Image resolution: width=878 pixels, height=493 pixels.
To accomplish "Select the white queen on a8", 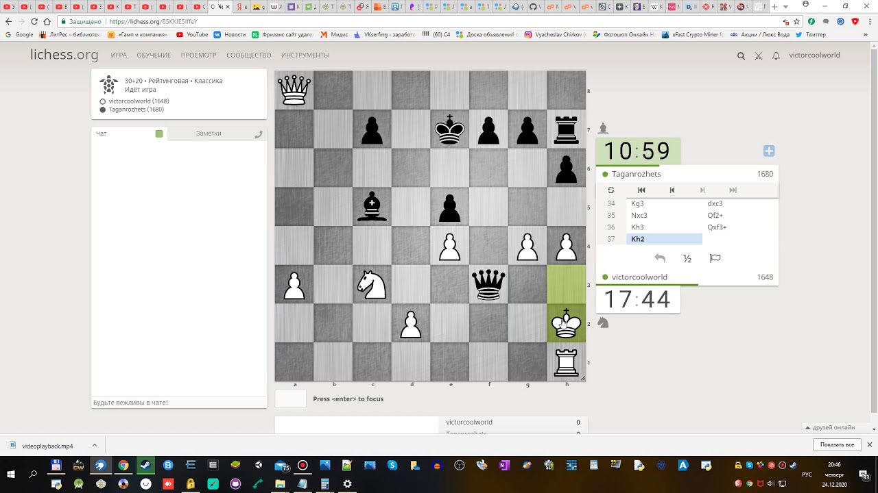I will tap(294, 90).
